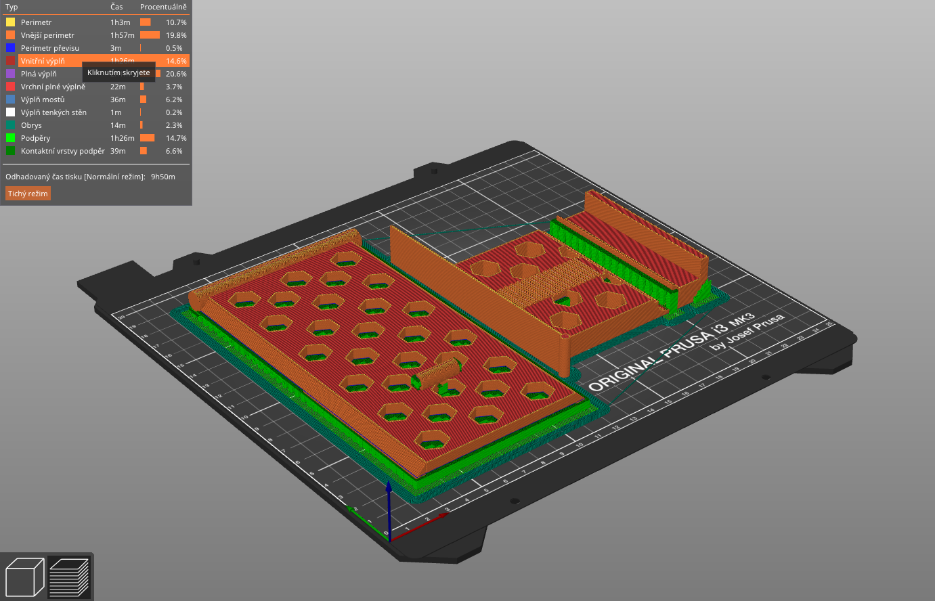Click the Procentuálně column header
The height and width of the screenshot is (601, 935).
[163, 7]
